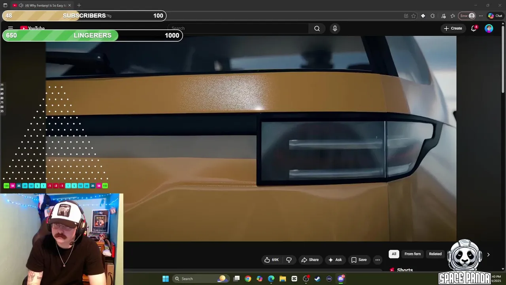Click the tag-shaped extension icon
Image resolution: width=506 pixels, height=285 pixels.
pyautogui.click(x=423, y=16)
